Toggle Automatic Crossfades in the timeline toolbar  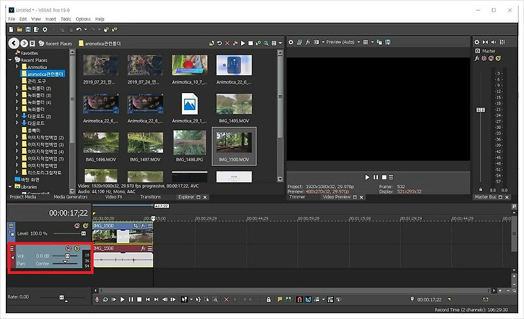tap(308, 299)
